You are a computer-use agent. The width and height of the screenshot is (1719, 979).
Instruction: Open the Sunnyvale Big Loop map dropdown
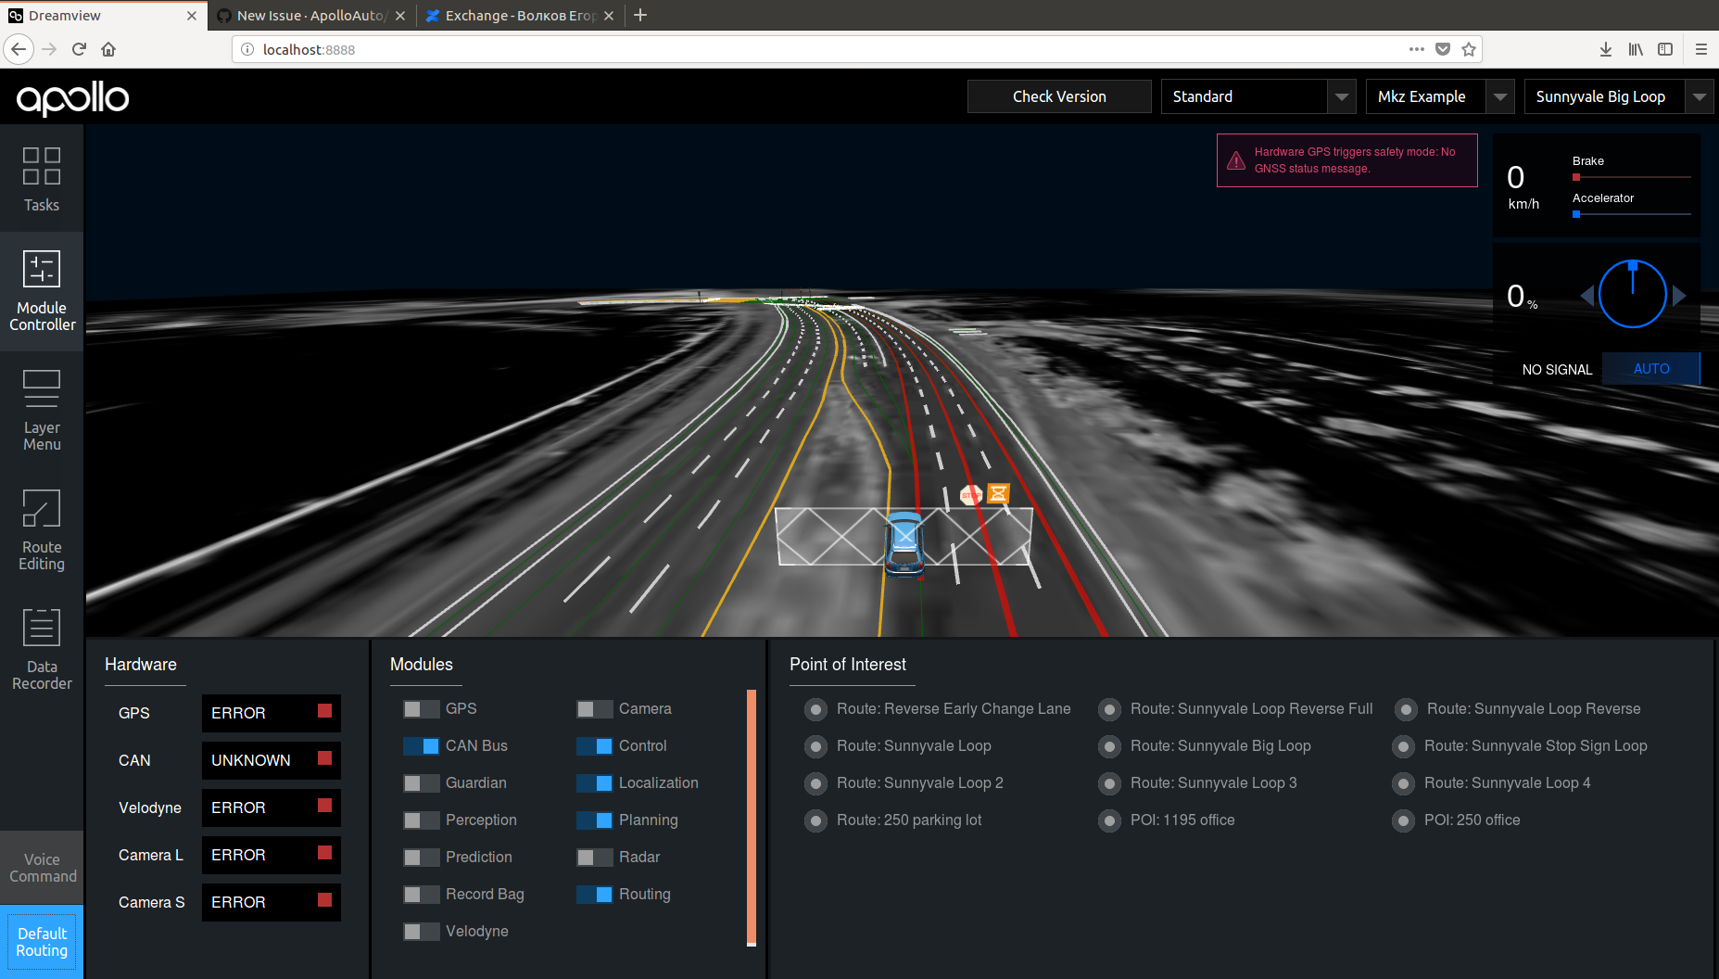tap(1618, 96)
